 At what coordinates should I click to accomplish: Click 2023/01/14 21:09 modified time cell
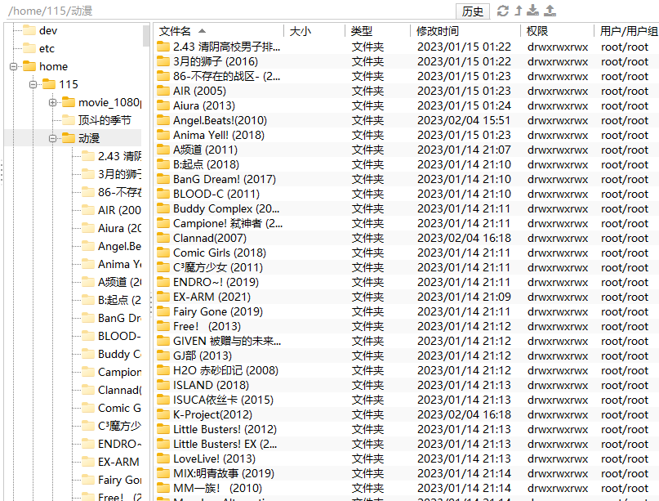[464, 297]
